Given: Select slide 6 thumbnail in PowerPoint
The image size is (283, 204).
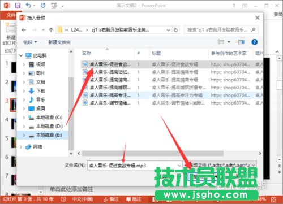Looking at the screenshot, I should click(x=14, y=161).
